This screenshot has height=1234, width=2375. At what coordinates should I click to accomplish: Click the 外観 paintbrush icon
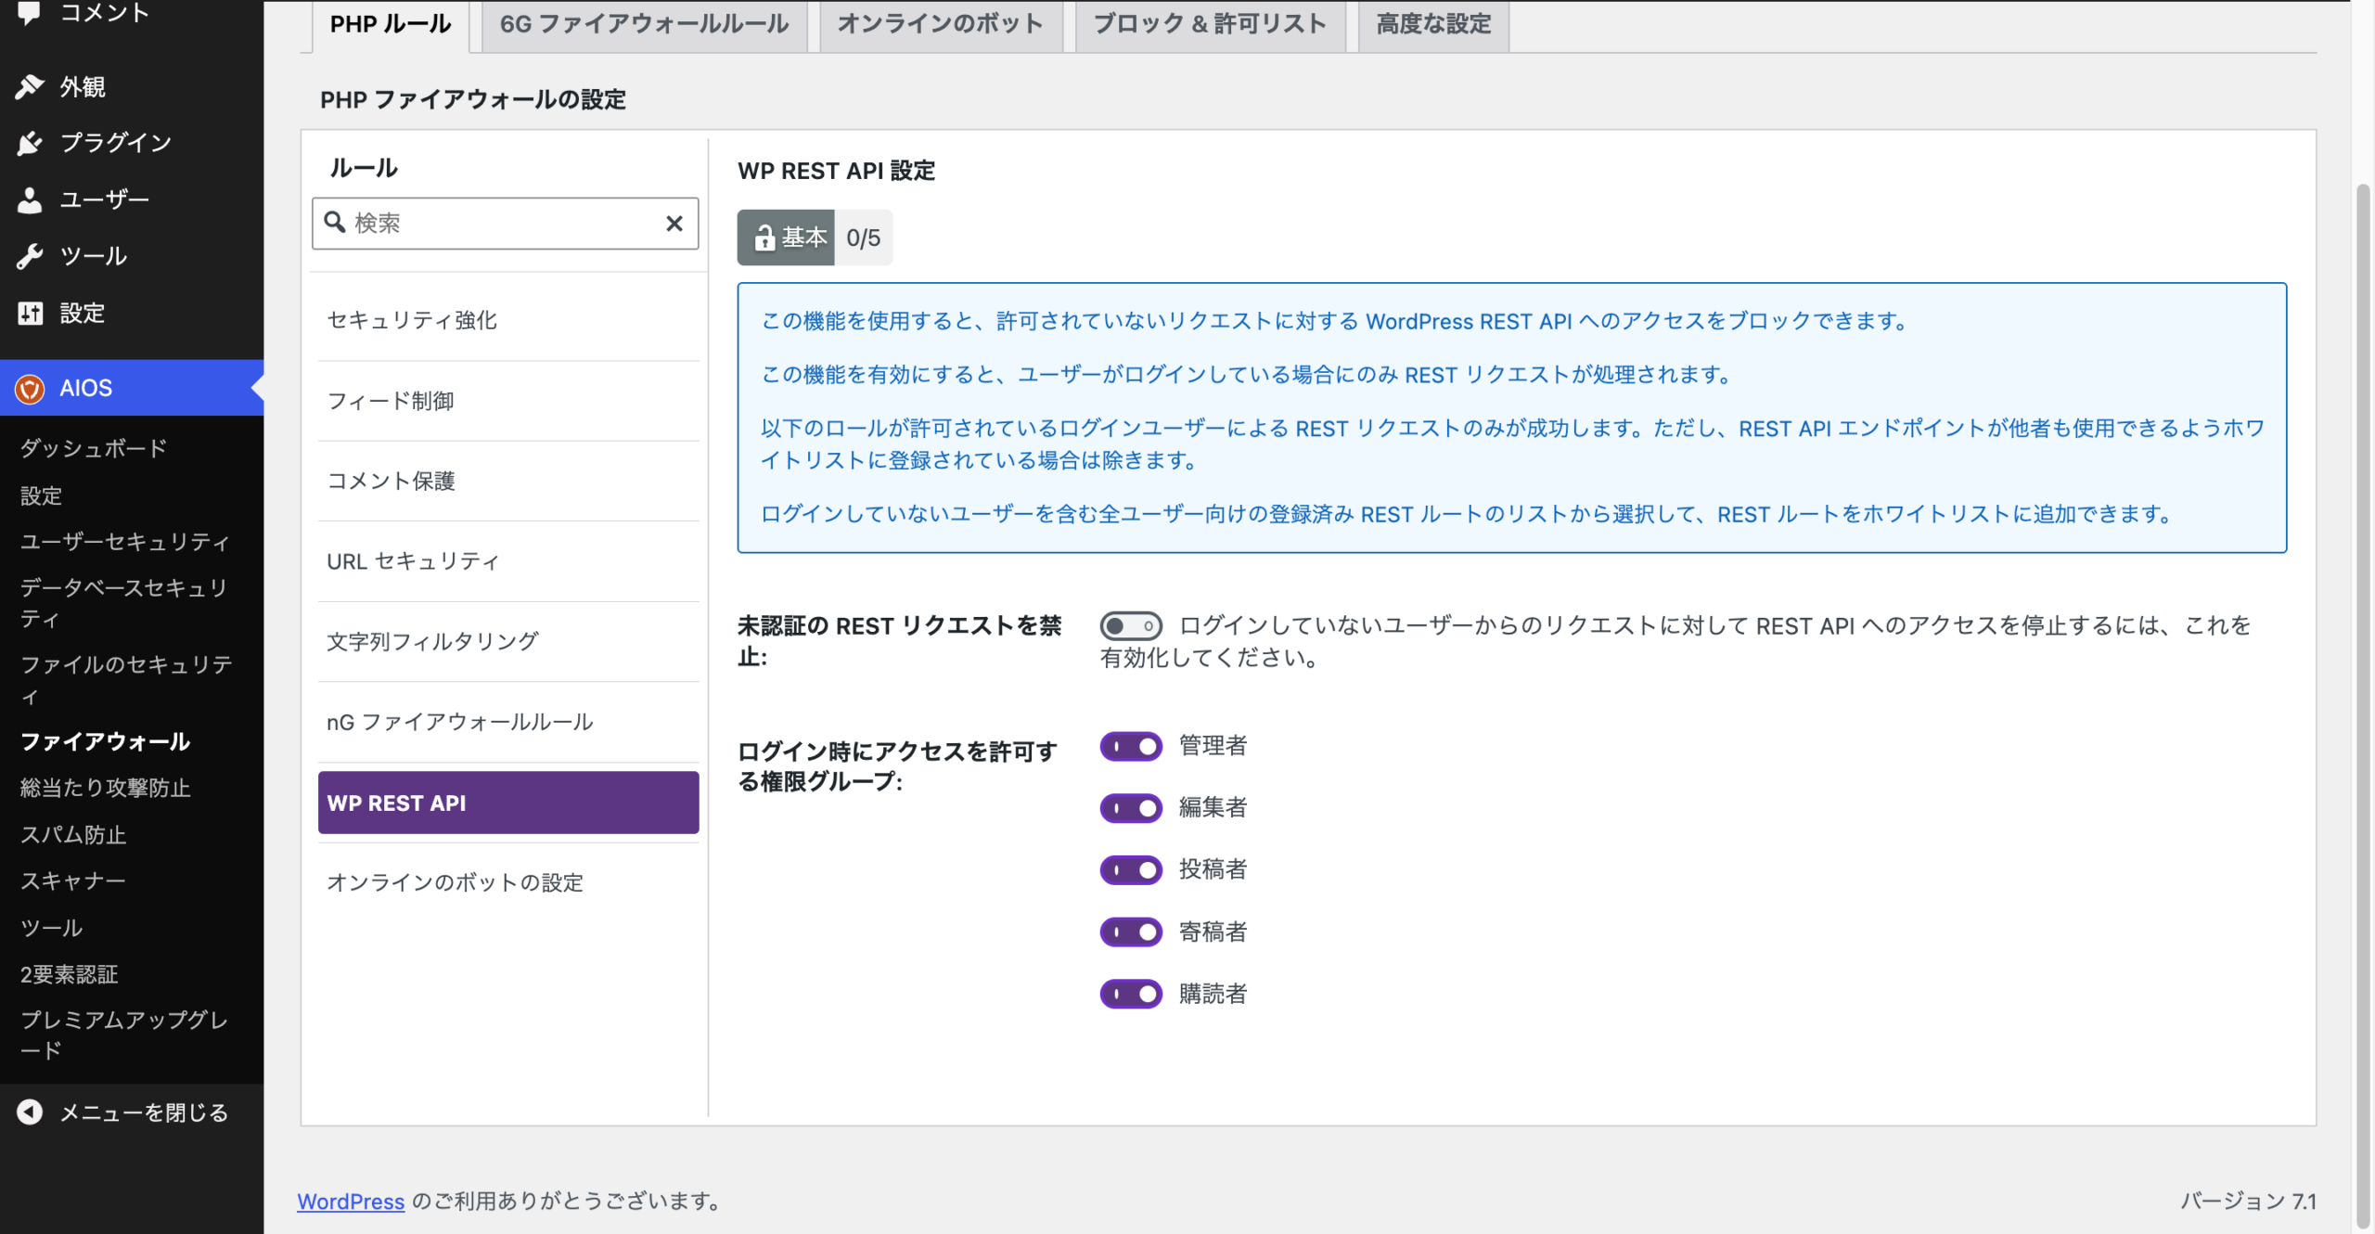tap(29, 86)
